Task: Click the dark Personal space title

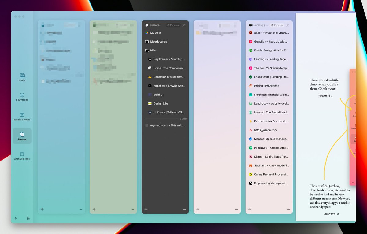Action: click(x=155, y=25)
